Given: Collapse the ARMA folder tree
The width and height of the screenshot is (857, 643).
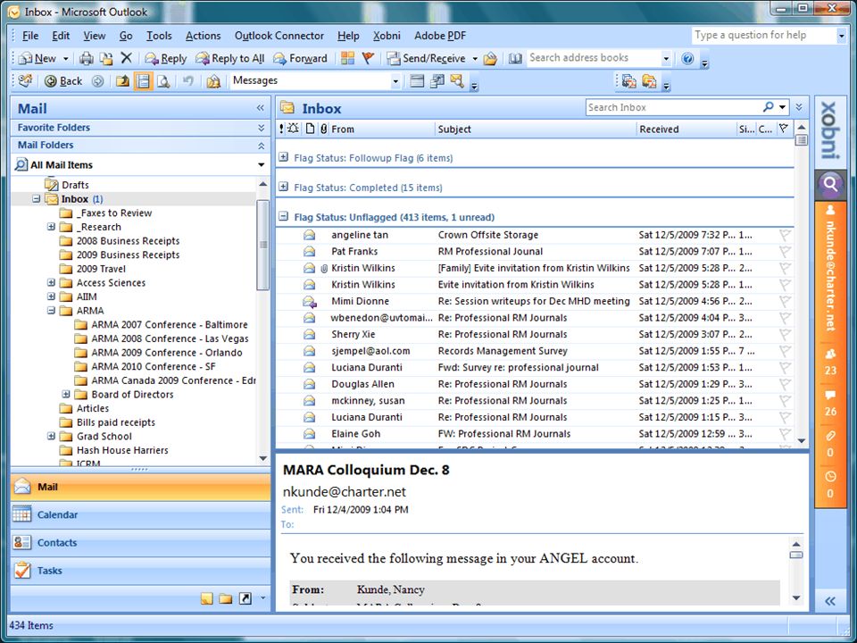Looking at the screenshot, I should [51, 311].
